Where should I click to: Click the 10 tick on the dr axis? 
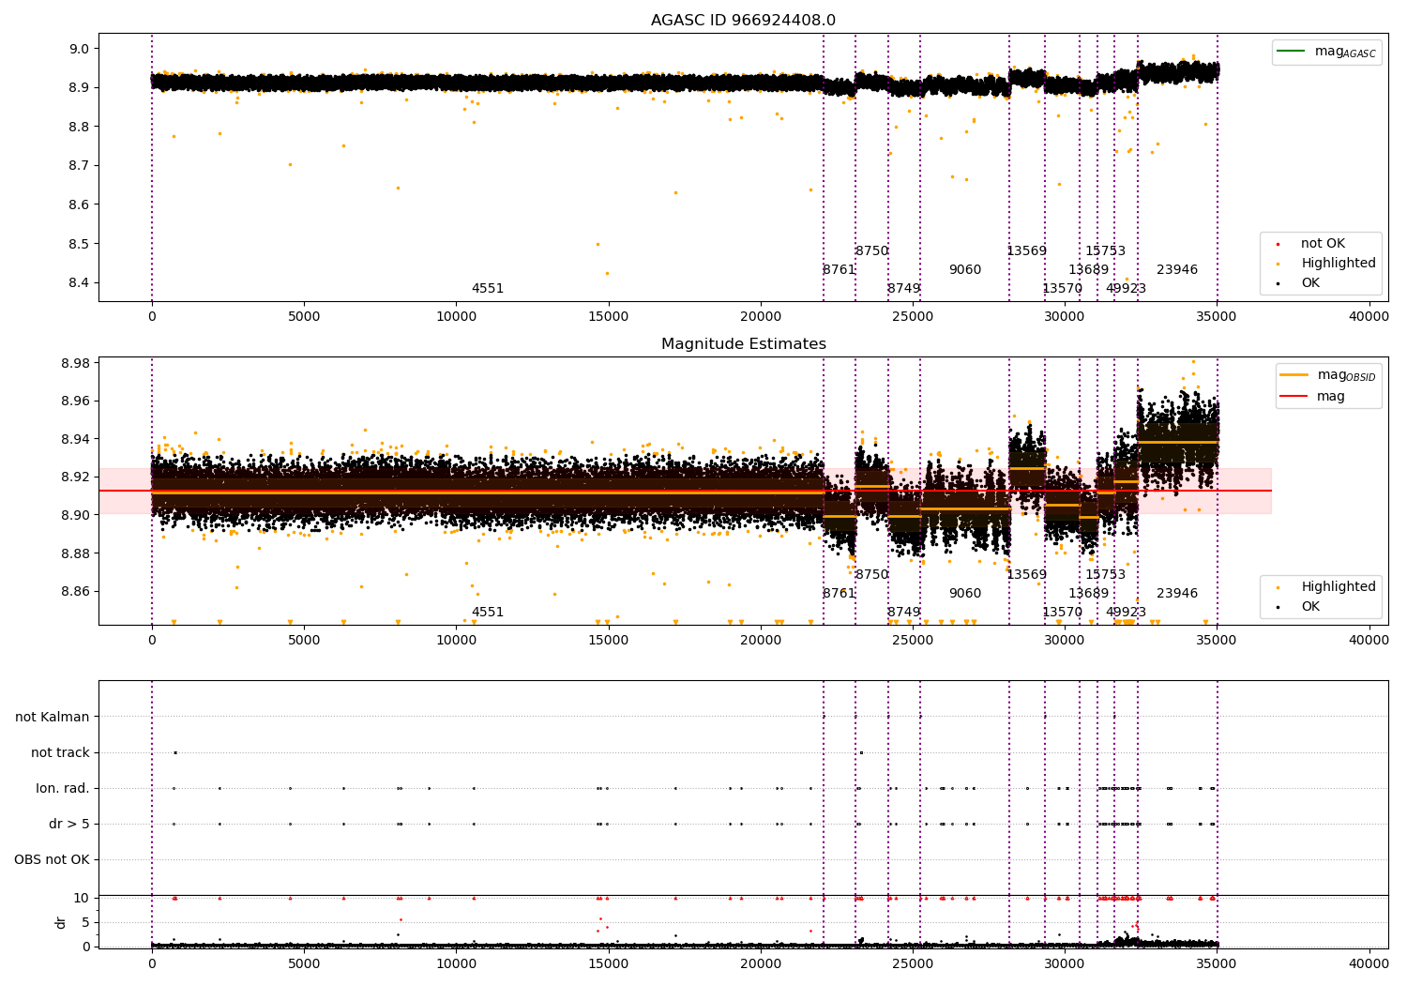[x=82, y=898]
